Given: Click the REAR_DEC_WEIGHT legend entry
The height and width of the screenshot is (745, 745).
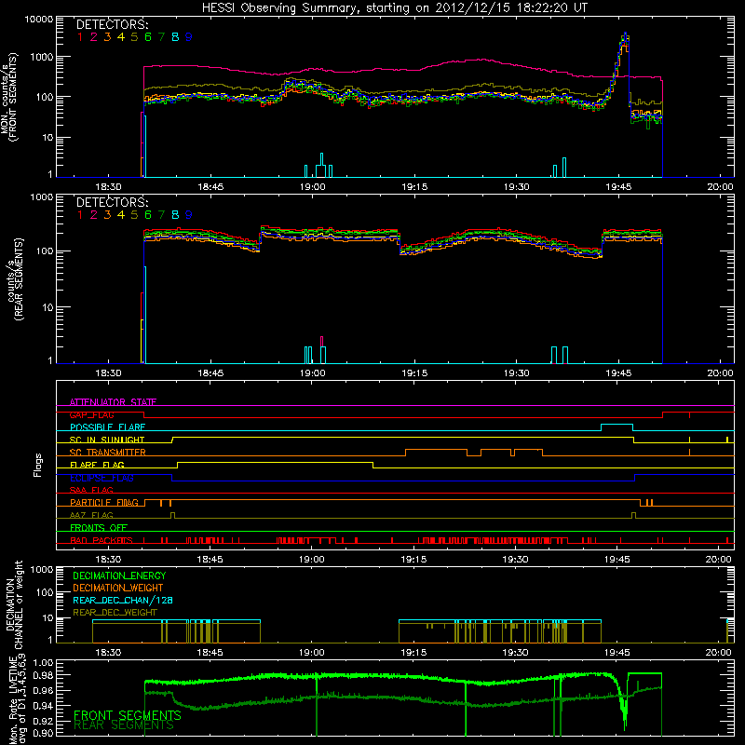Looking at the screenshot, I should 115,613.
